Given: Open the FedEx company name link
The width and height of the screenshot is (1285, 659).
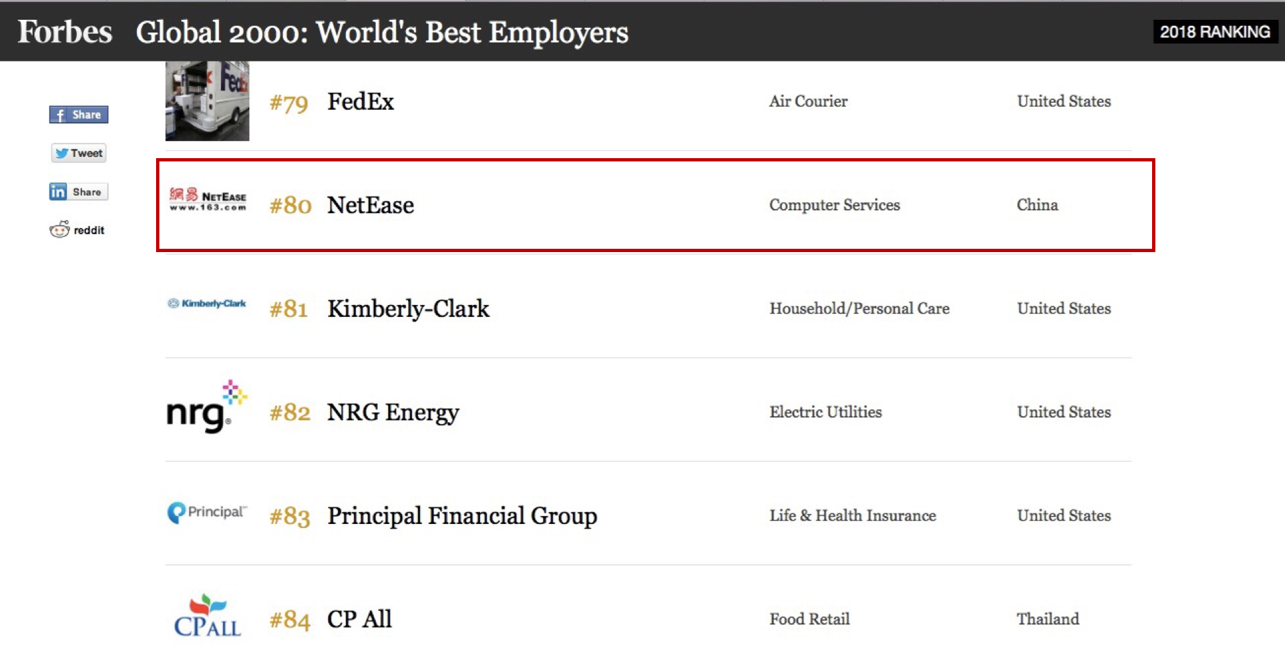Looking at the screenshot, I should click(x=360, y=102).
